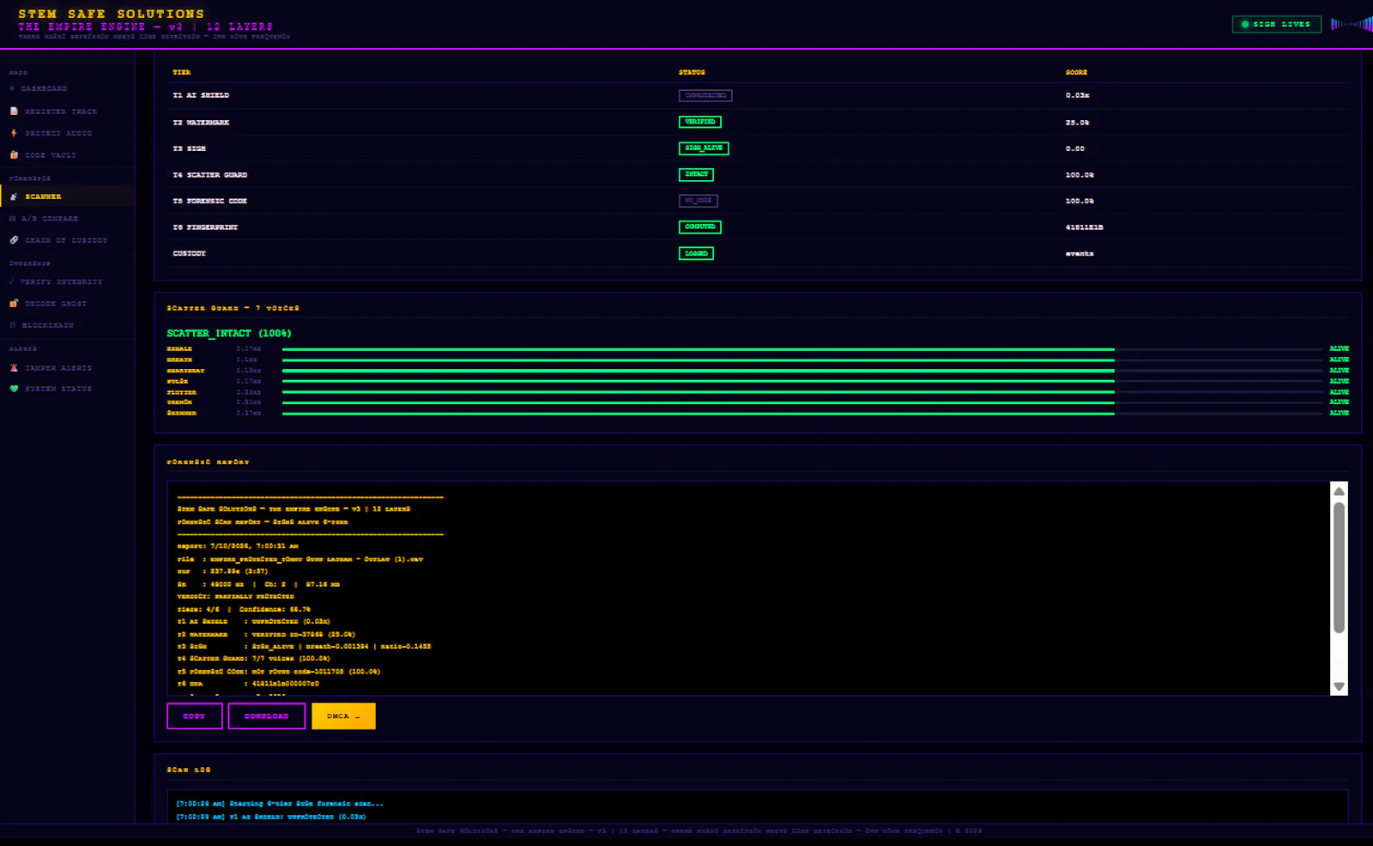The image size is (1373, 846).
Task: Click the Exhale voice progress bar
Action: (x=802, y=349)
